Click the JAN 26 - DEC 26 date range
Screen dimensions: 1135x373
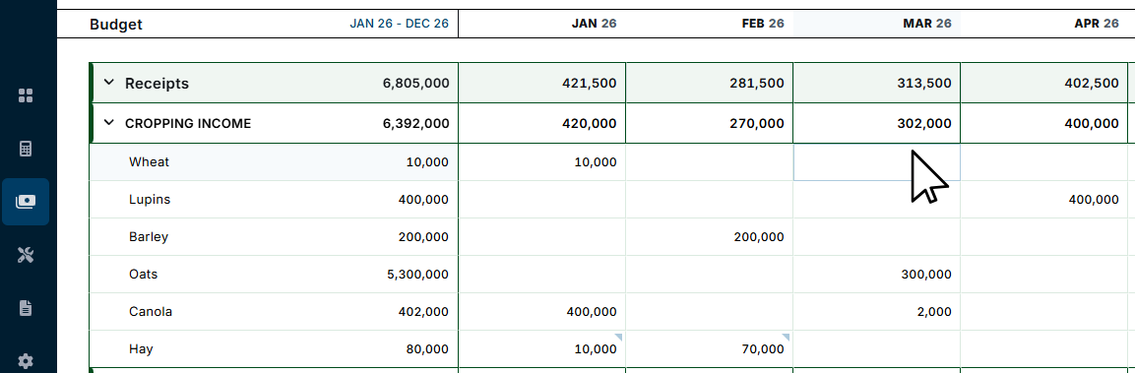tap(399, 24)
